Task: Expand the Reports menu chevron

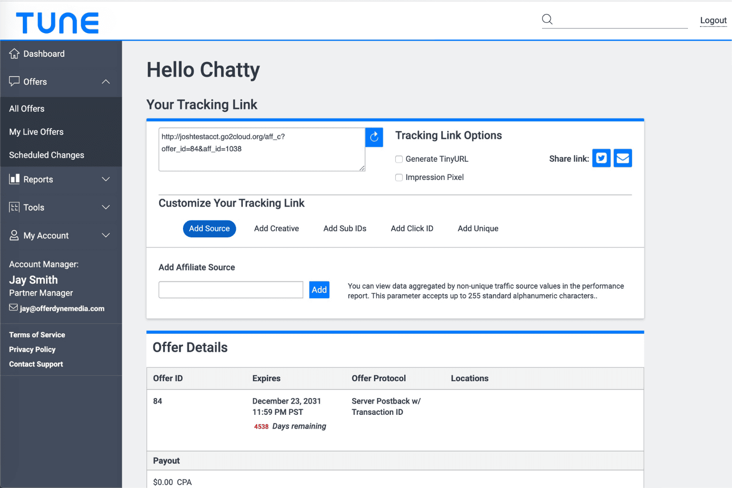Action: point(106,179)
